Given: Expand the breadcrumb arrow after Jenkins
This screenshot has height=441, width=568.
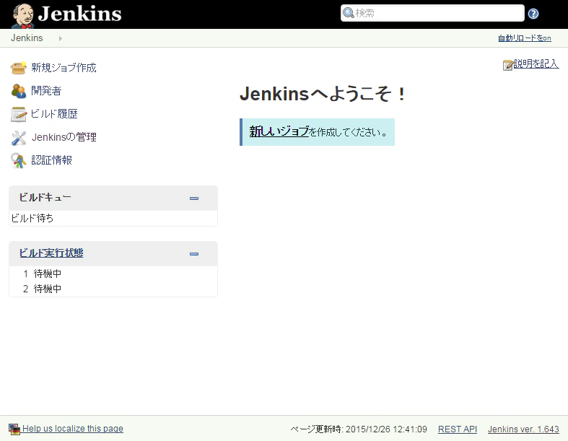Looking at the screenshot, I should pyautogui.click(x=60, y=38).
